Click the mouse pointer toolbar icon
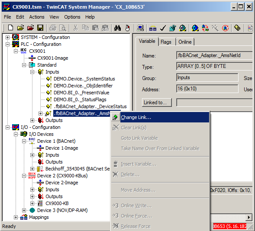255x231 pixels. coord(128,28)
